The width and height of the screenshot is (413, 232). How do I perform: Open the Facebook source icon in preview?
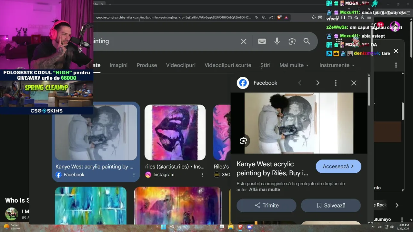(x=243, y=83)
